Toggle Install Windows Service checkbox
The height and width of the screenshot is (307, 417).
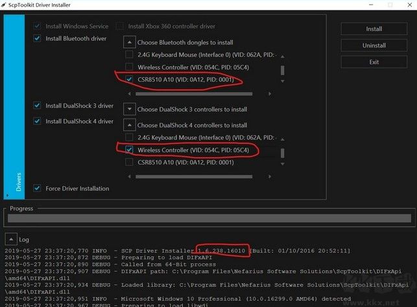click(37, 26)
